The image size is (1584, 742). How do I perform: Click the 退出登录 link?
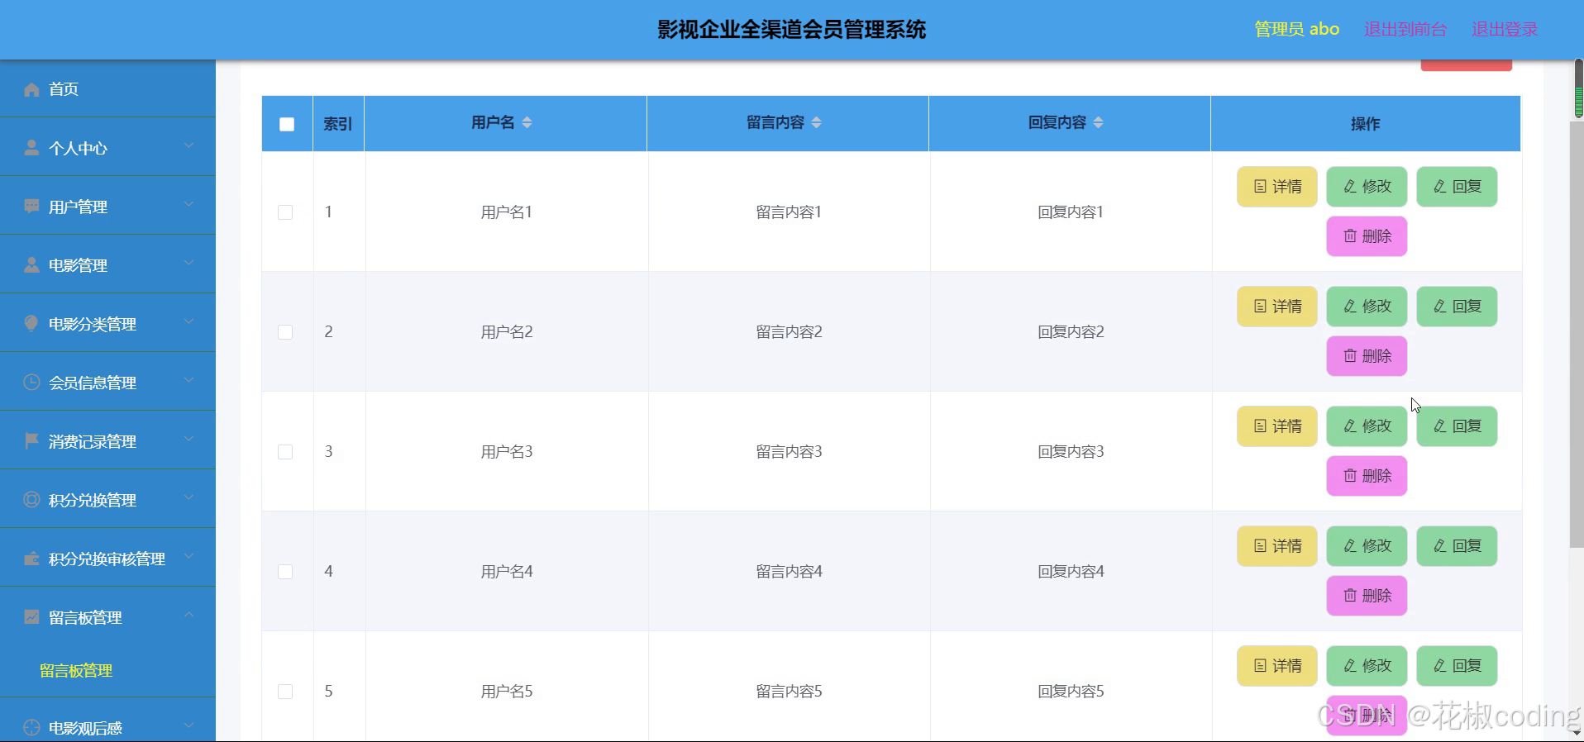pyautogui.click(x=1505, y=29)
